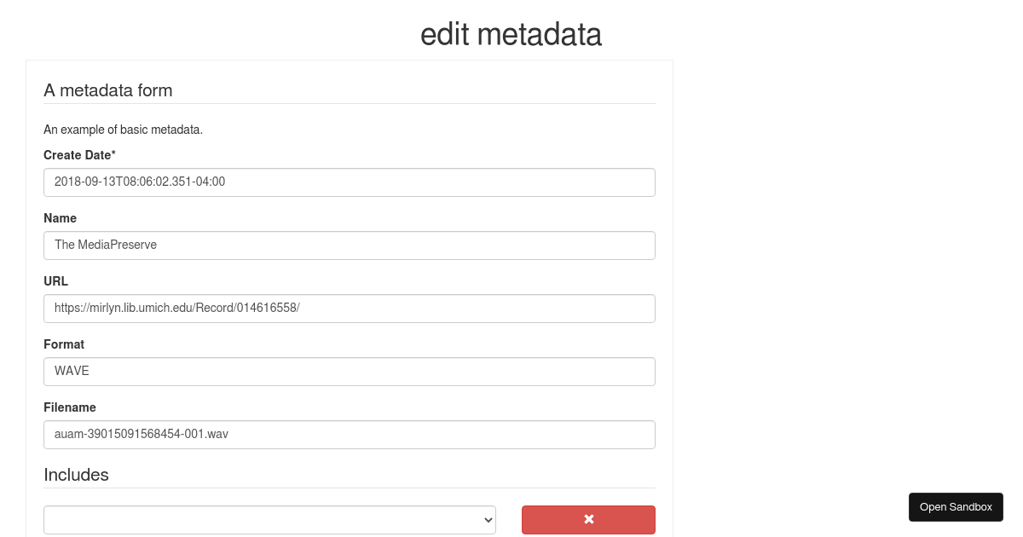Click the A metadata form heading
Viewport: 1023px width, 537px height.
(x=108, y=89)
